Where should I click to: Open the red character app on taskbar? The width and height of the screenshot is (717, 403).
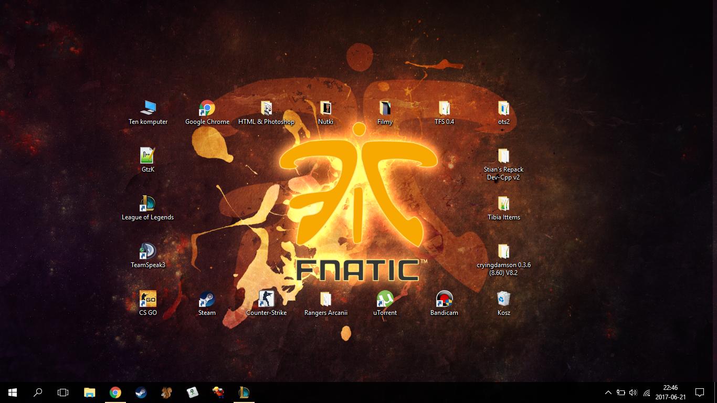218,393
